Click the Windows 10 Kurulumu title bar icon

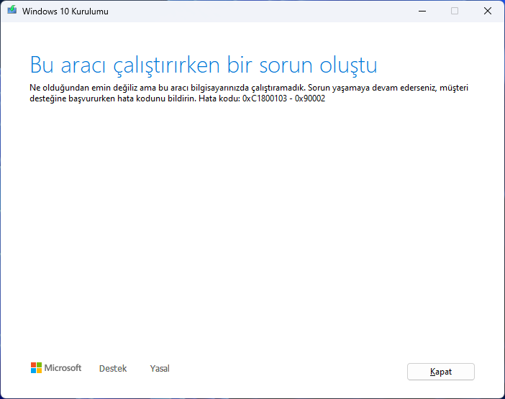pos(12,10)
